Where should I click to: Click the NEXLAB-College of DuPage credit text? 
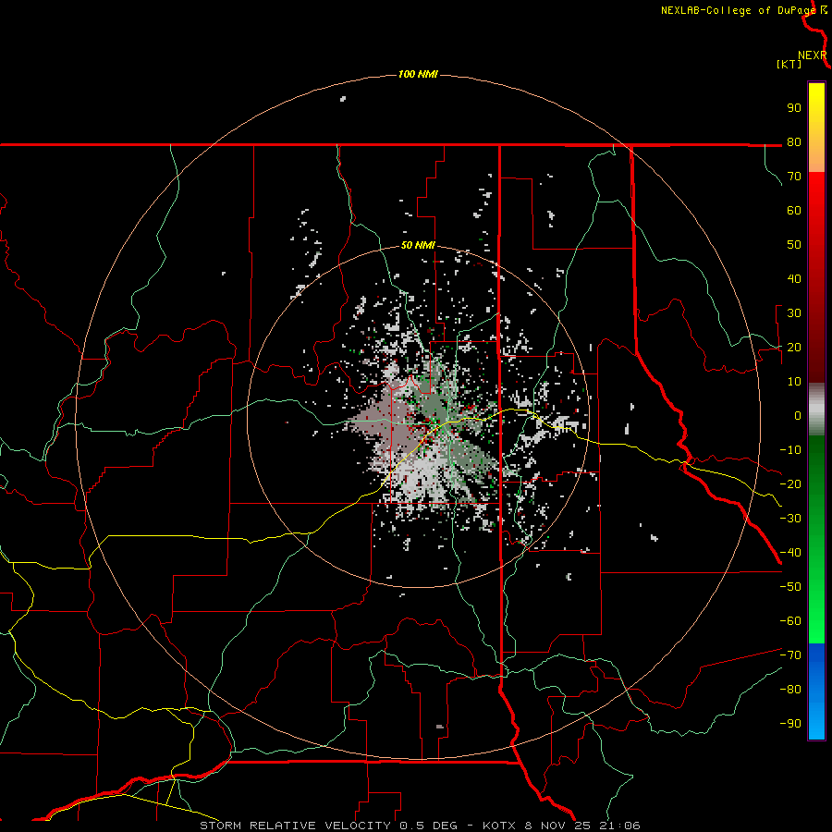[738, 10]
